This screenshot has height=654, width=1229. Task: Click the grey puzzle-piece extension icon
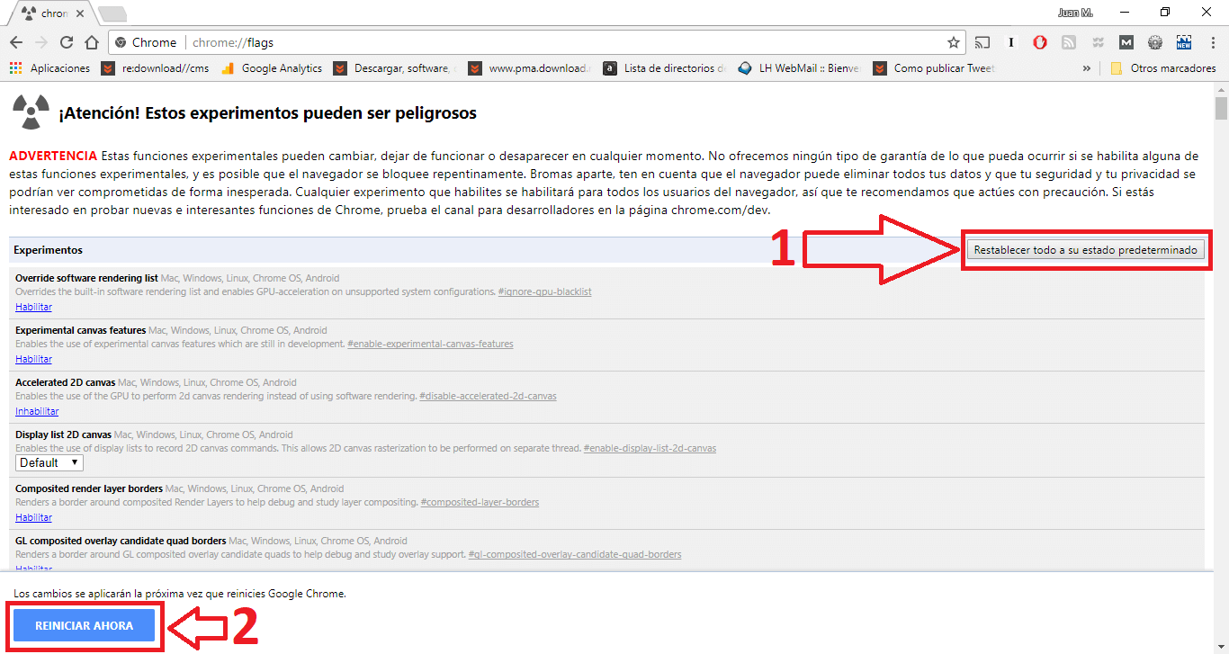point(1098,42)
